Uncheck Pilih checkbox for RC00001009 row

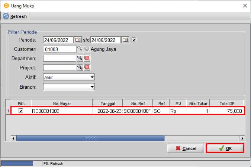(x=21, y=111)
